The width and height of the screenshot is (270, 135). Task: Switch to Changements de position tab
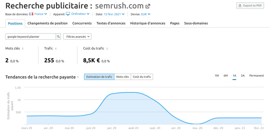pyautogui.click(x=48, y=23)
